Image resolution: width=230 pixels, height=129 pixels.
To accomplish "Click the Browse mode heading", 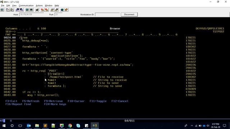I will point(115,29).
